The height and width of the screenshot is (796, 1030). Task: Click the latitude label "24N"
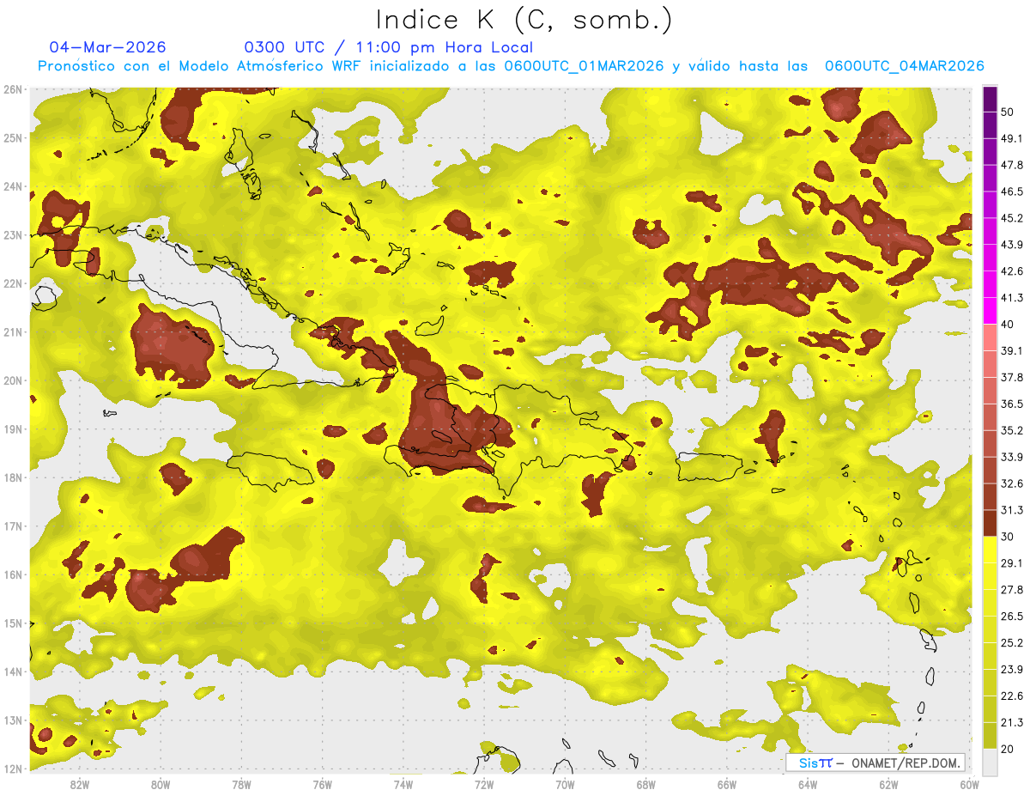coord(13,186)
